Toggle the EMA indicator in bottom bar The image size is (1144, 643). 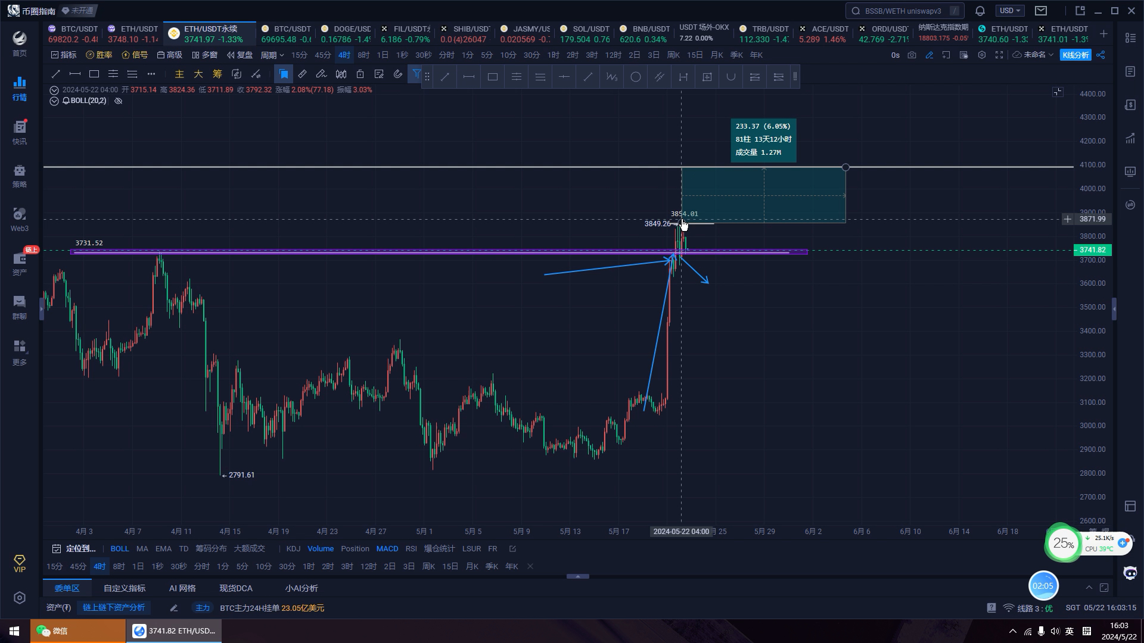(x=163, y=549)
